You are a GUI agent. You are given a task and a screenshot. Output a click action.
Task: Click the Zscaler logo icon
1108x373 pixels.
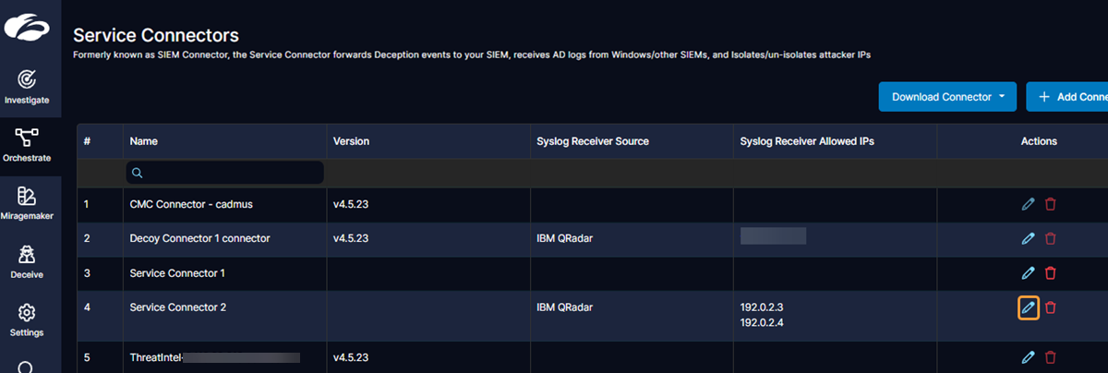click(x=27, y=27)
